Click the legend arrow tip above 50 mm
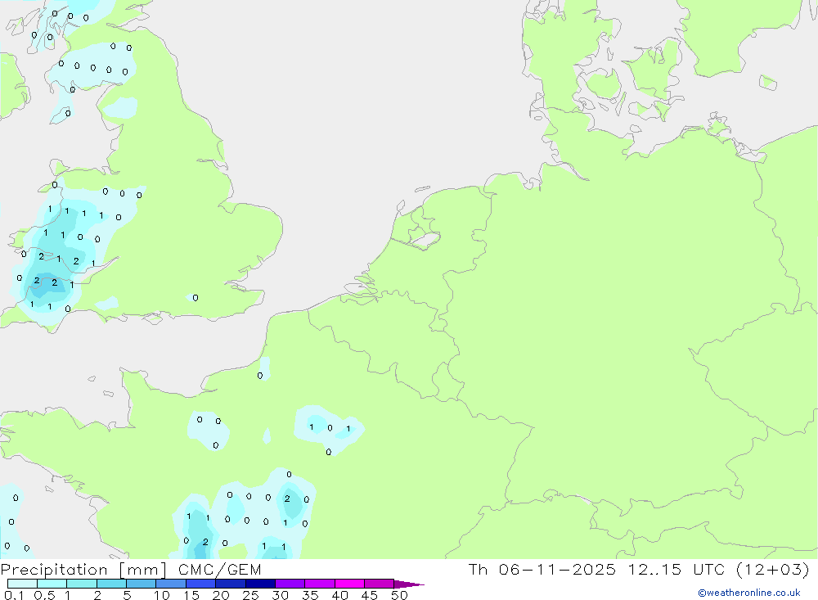The height and width of the screenshot is (600, 818). pos(409,584)
